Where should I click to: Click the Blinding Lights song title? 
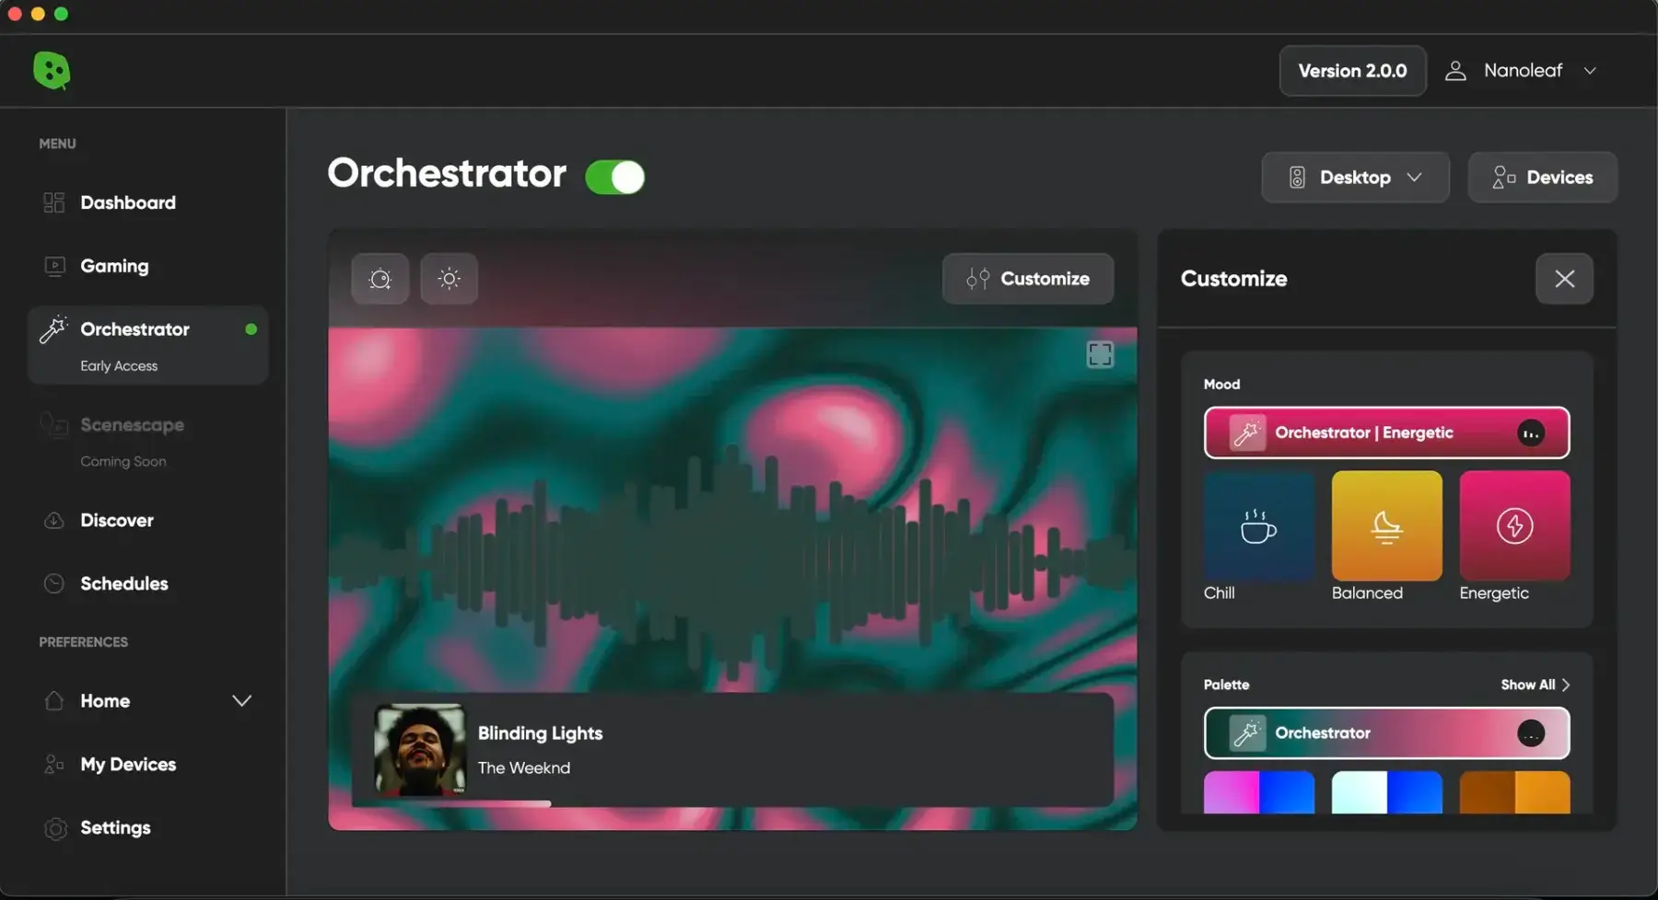coord(540,733)
